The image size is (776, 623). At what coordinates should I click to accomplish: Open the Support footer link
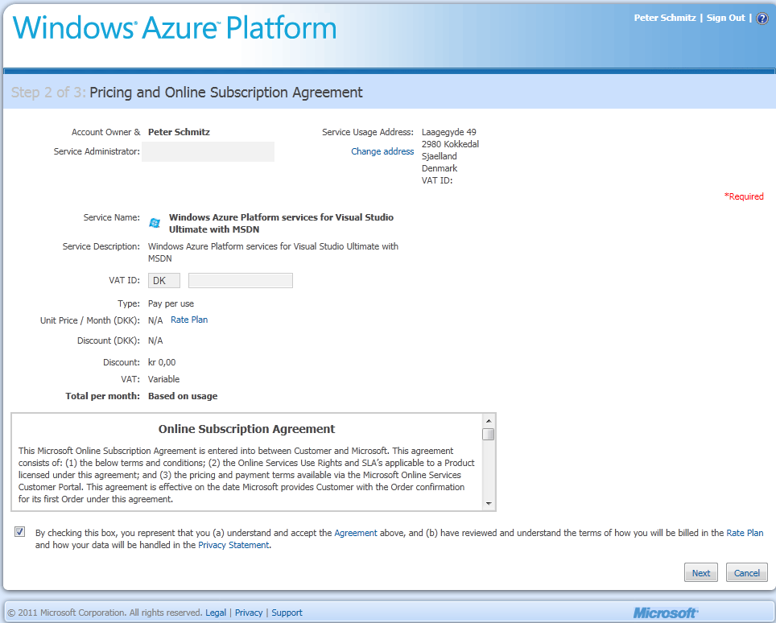[x=287, y=613]
